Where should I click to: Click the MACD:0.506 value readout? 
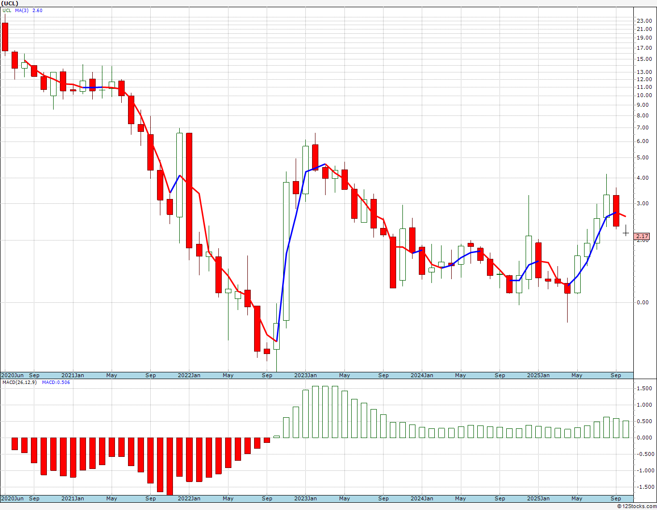(56, 382)
